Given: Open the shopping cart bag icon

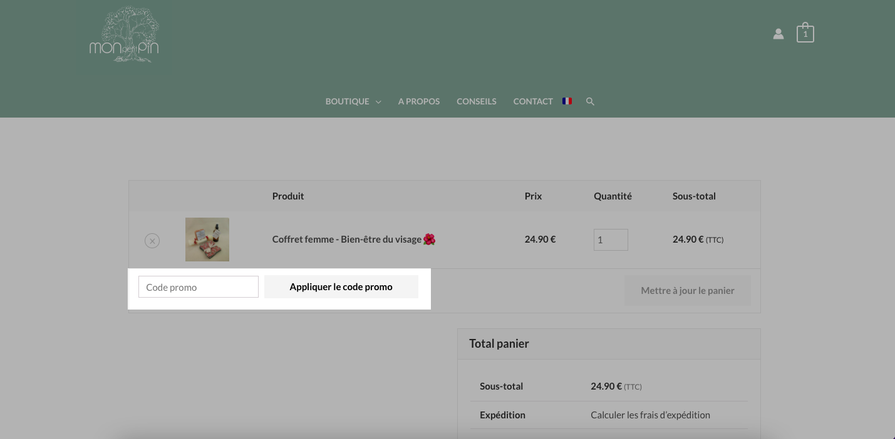Looking at the screenshot, I should (805, 33).
